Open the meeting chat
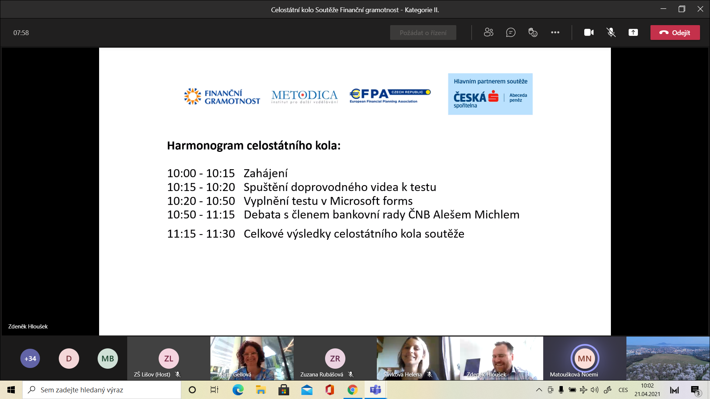The image size is (710, 399). coord(511,33)
